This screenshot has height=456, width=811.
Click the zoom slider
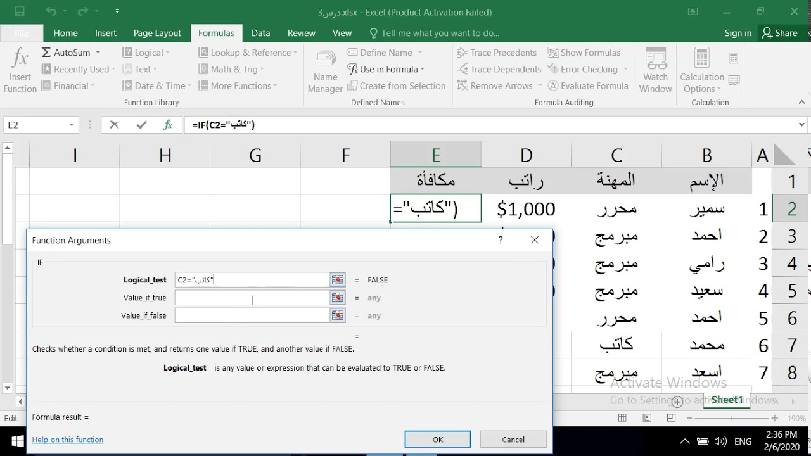pos(731,418)
